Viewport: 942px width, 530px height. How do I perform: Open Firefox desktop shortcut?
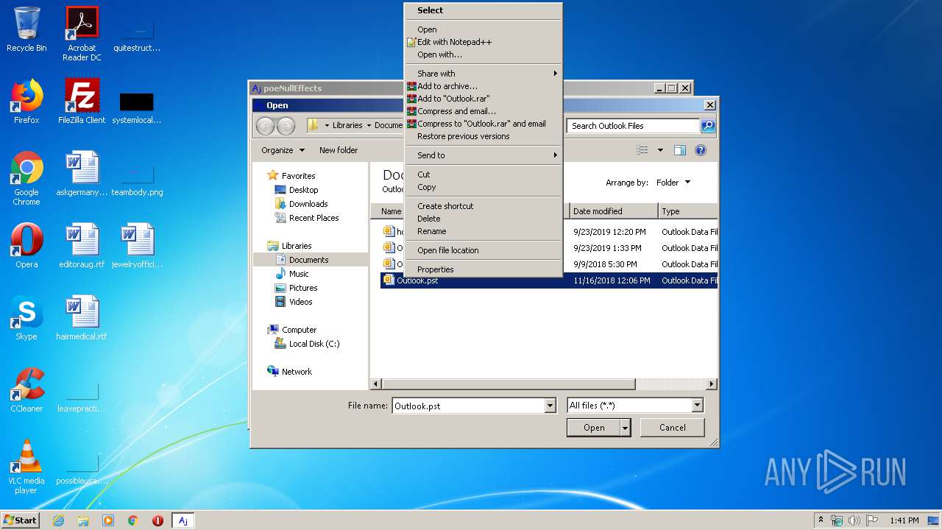click(26, 102)
